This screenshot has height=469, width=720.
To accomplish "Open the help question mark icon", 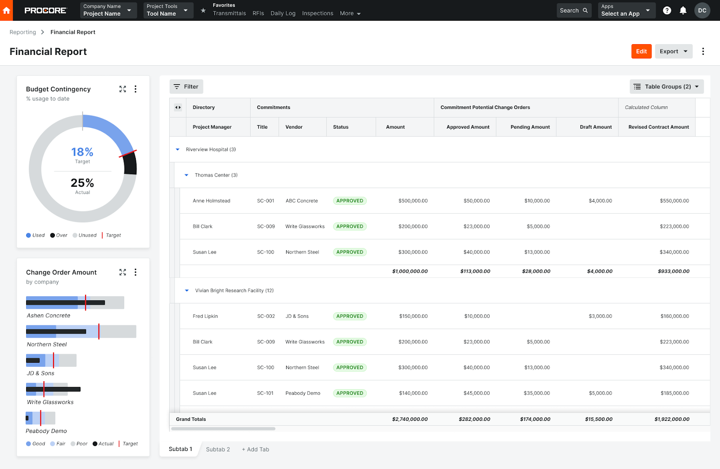I will (667, 10).
